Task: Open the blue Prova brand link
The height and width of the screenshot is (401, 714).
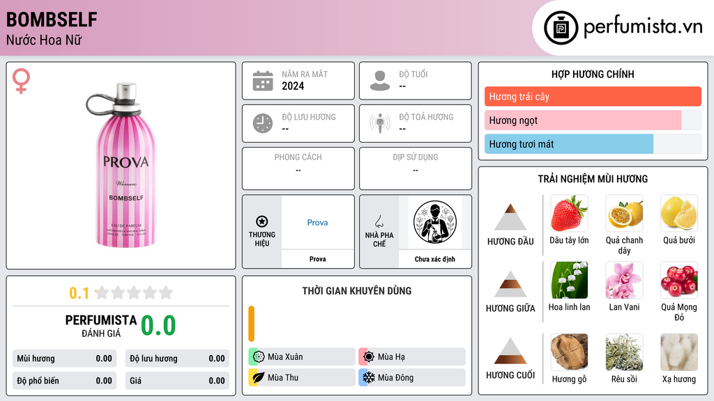Action: pyautogui.click(x=317, y=222)
